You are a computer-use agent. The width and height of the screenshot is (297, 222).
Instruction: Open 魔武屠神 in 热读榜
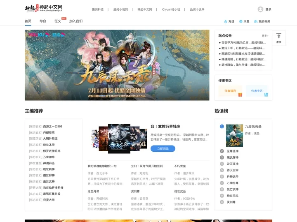click(233, 157)
